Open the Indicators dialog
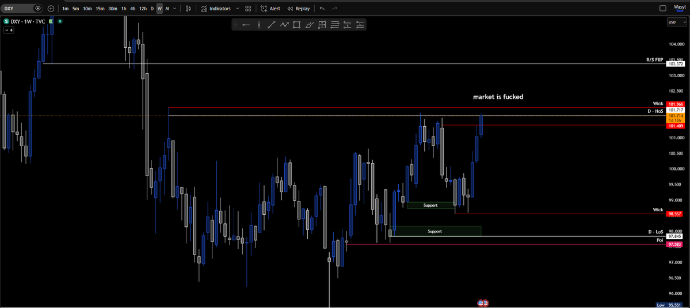This screenshot has width=690, height=308. (216, 9)
